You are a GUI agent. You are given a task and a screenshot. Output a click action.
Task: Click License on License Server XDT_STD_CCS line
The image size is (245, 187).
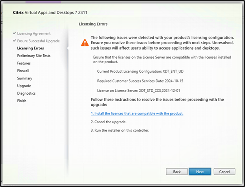(x=139, y=91)
